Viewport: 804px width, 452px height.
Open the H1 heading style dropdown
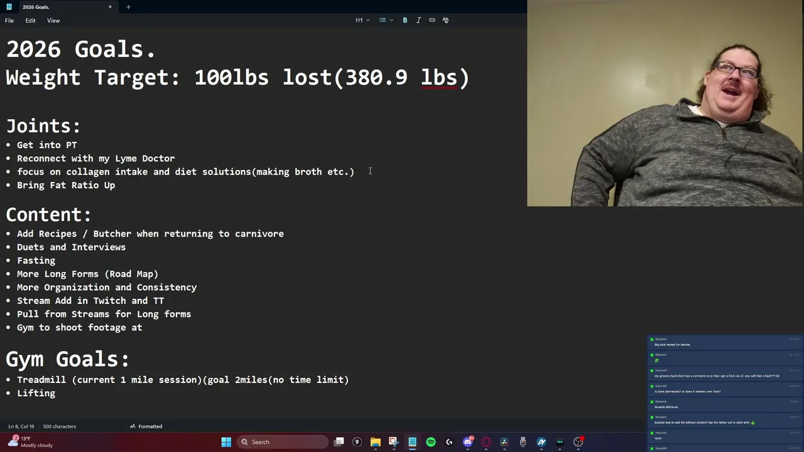tap(362, 20)
